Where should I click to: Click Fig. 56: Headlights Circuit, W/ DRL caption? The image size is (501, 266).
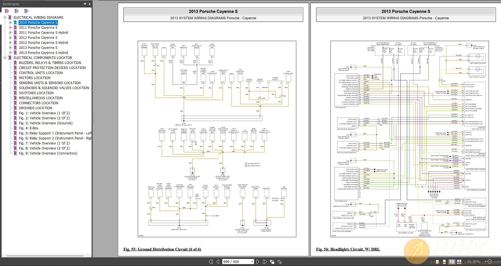(x=348, y=249)
